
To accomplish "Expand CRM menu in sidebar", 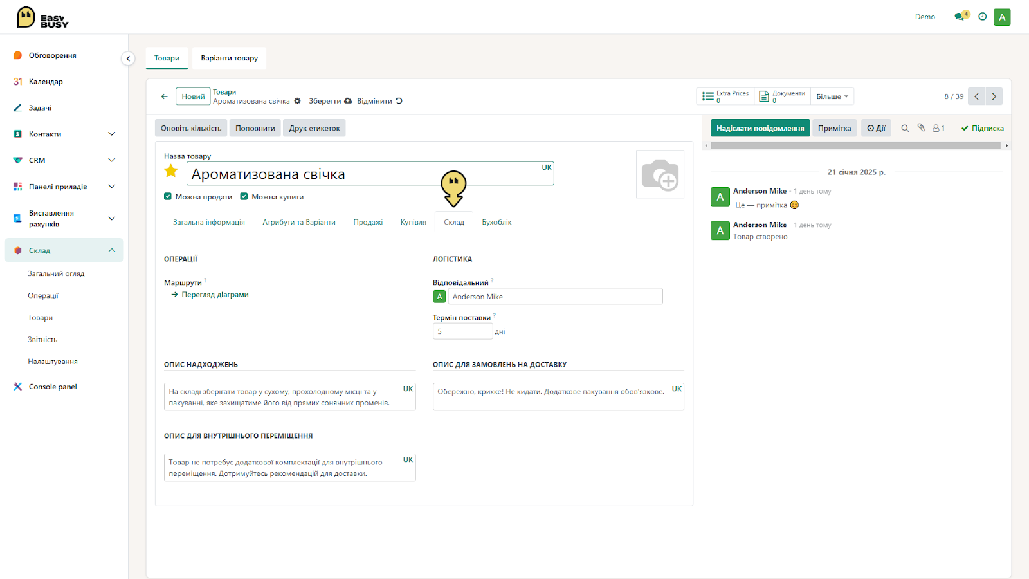I will pos(112,160).
